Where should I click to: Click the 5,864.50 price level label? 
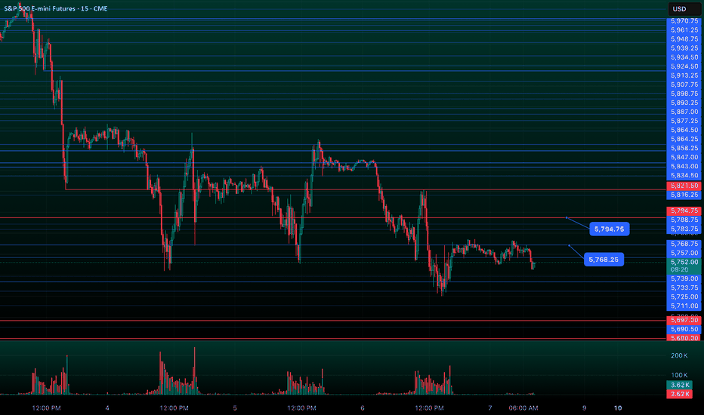click(684, 130)
